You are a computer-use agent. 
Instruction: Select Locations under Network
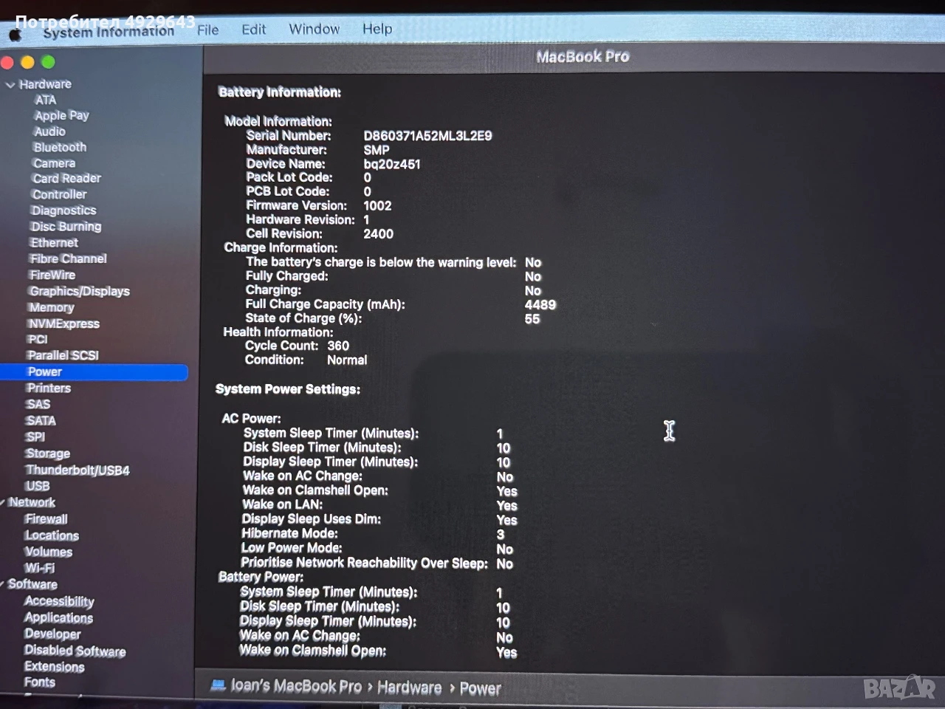click(x=52, y=535)
